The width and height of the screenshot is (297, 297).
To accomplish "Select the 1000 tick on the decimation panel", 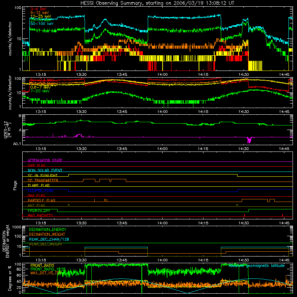I will [x=17, y=227].
